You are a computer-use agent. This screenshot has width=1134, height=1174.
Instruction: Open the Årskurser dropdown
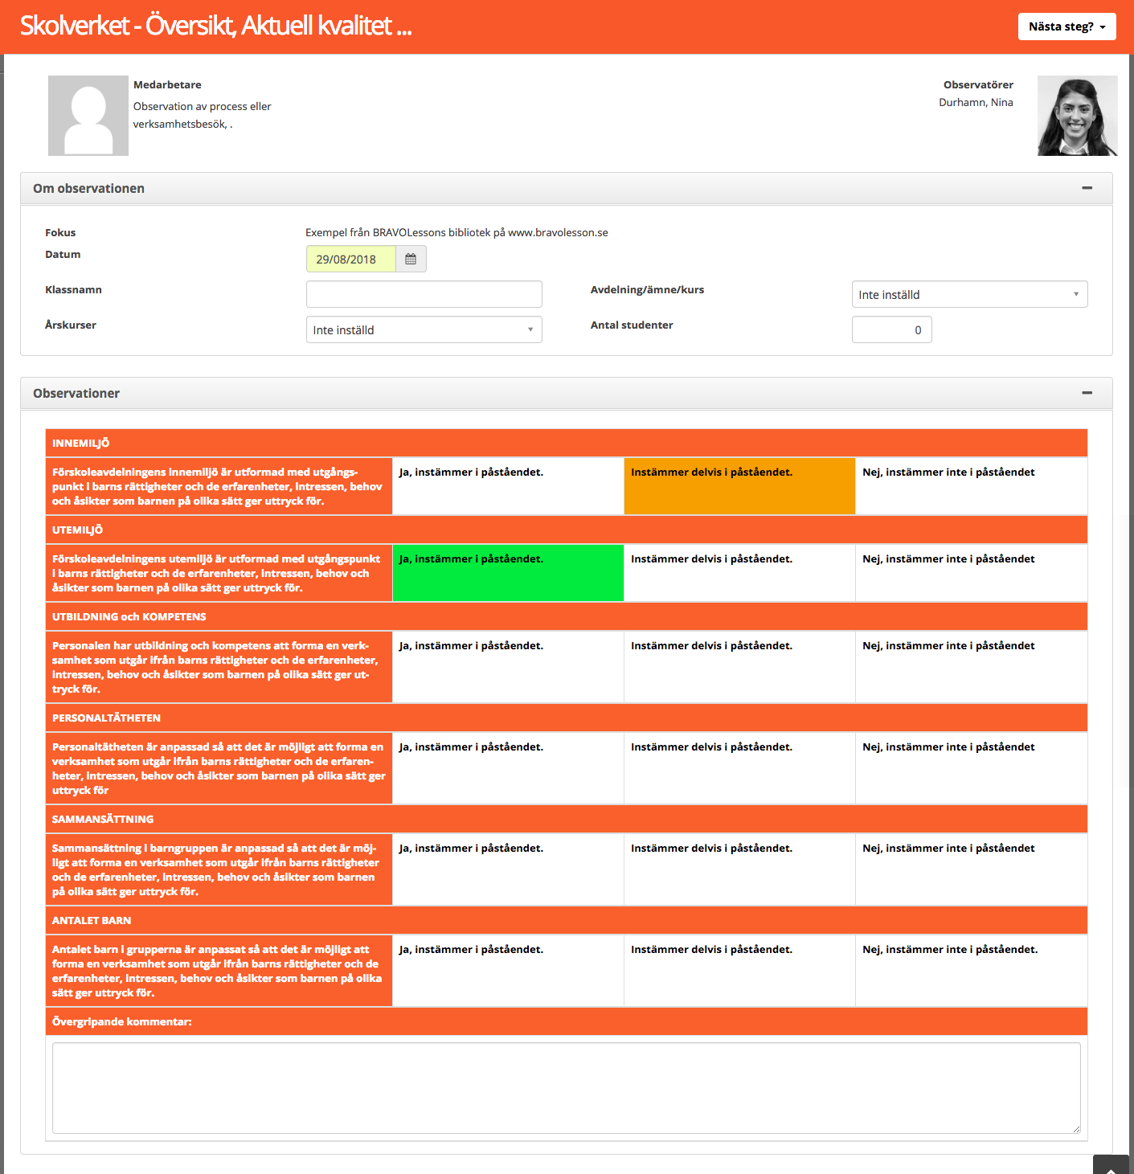pyautogui.click(x=424, y=329)
